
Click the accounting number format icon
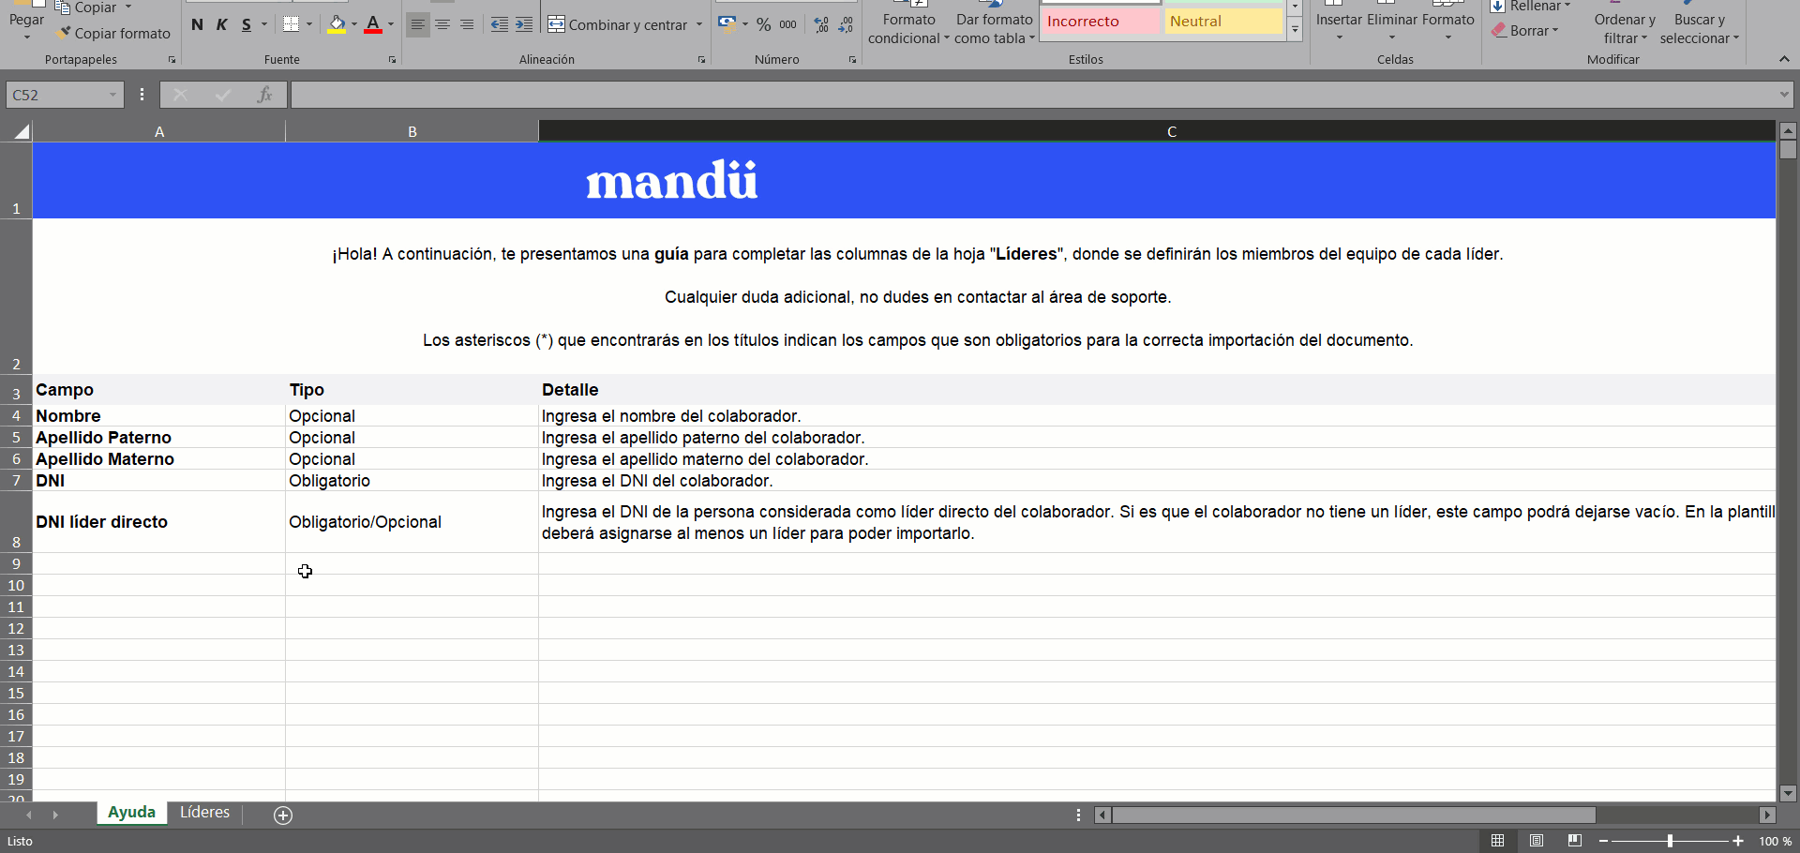click(727, 25)
